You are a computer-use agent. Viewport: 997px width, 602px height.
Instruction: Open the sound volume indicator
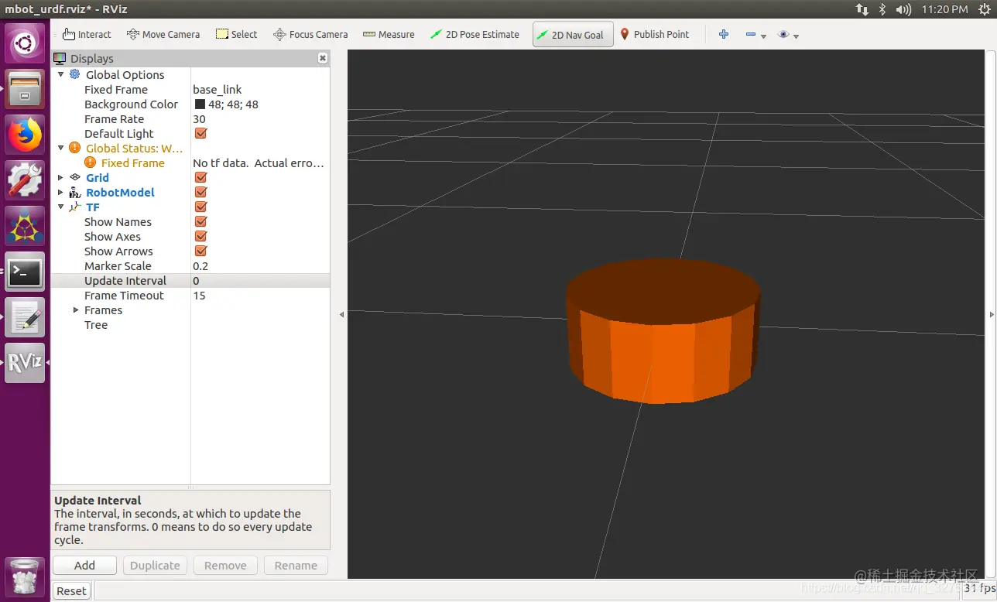tap(903, 9)
